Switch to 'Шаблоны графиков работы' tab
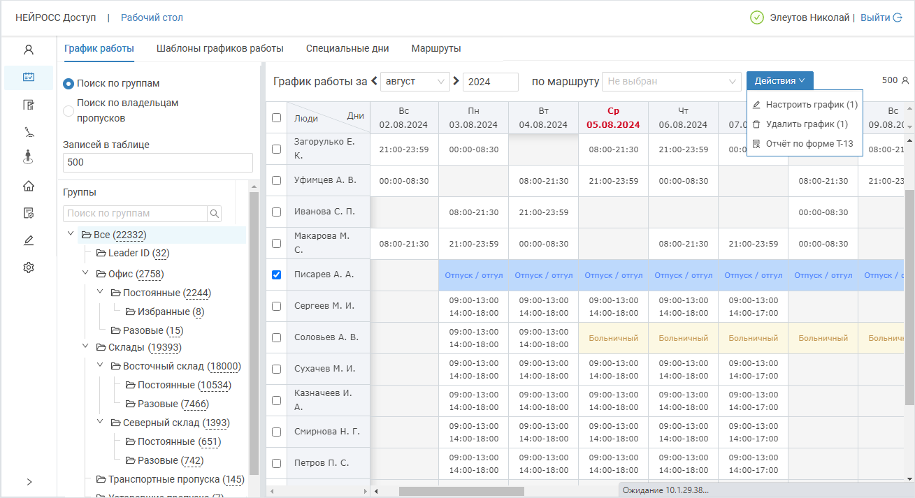This screenshot has height=498, width=915. 220,49
